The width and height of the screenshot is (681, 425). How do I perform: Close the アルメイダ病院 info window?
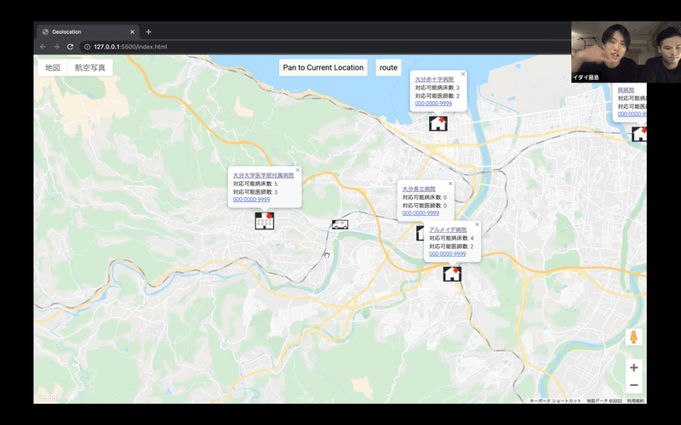[x=478, y=224]
